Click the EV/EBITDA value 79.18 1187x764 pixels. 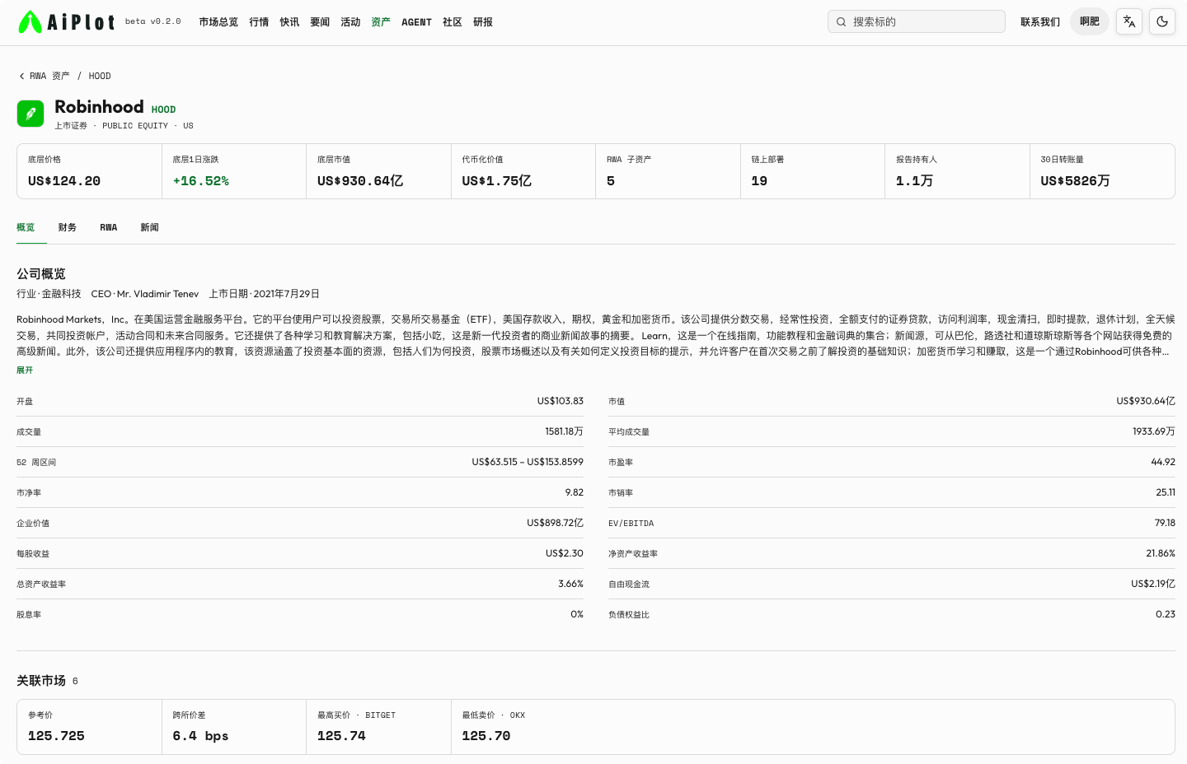(1165, 523)
